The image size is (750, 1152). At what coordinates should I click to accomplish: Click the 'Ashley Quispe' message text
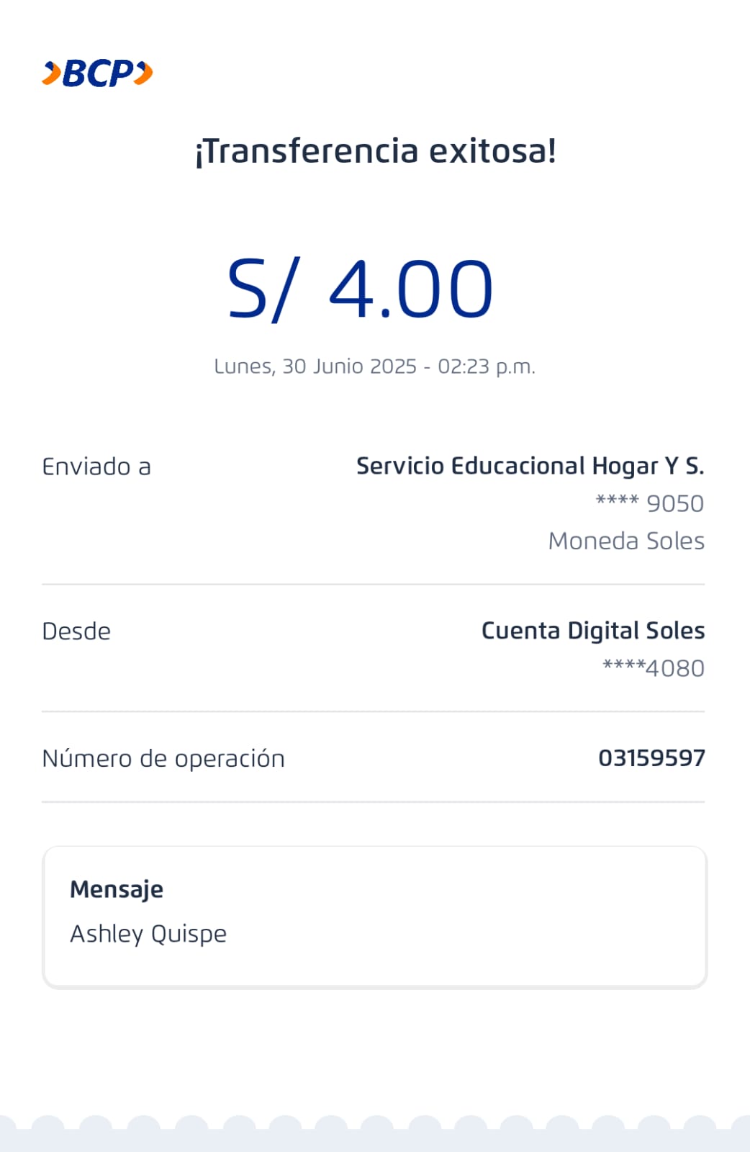click(x=148, y=934)
